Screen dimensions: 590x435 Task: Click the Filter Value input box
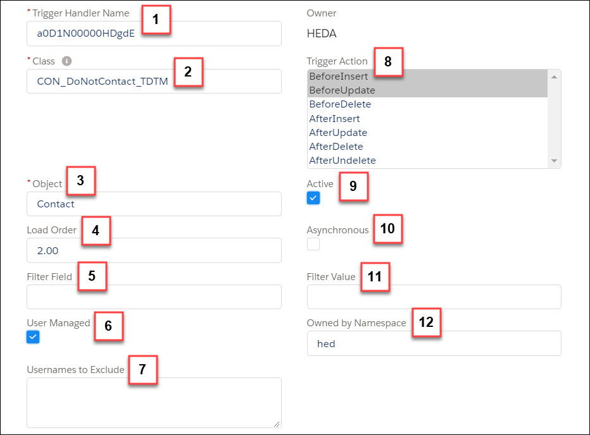pyautogui.click(x=434, y=297)
